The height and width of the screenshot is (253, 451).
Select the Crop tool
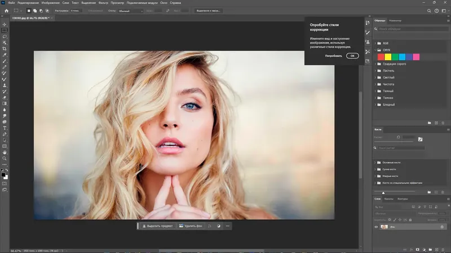coord(5,49)
